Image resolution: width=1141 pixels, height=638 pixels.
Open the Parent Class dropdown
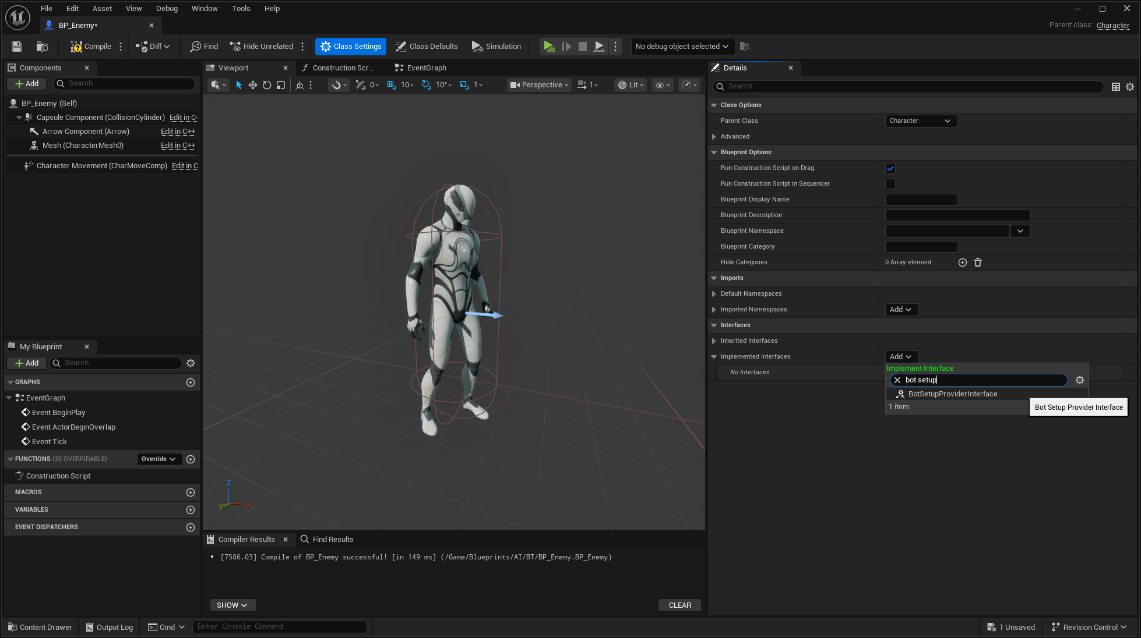pos(920,120)
